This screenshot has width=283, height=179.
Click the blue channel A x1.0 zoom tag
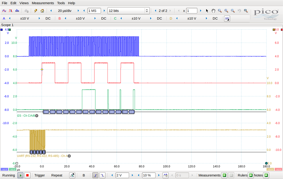pos(4,169)
